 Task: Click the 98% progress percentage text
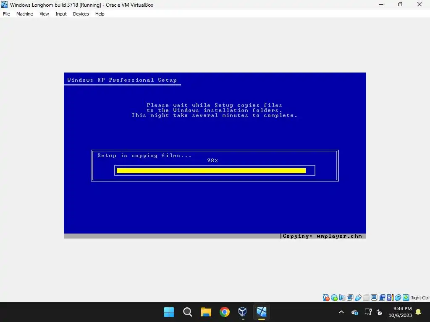pyautogui.click(x=212, y=161)
